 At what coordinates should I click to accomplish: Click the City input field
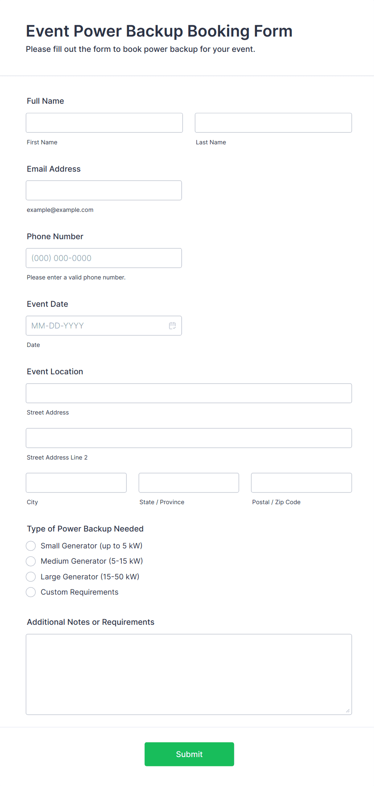point(76,482)
